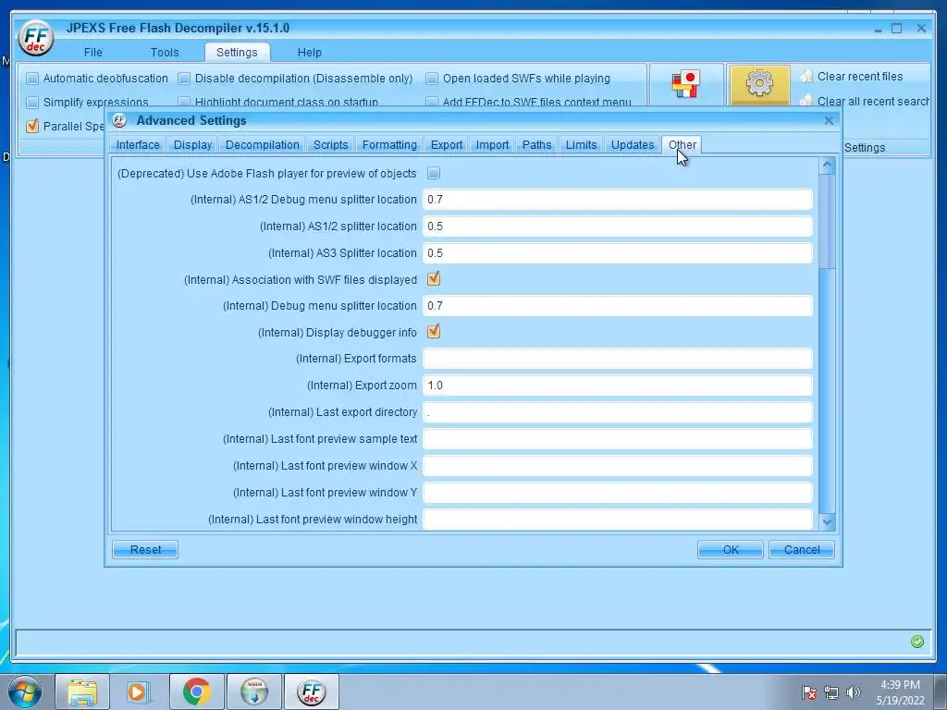Switch to the Updates tab
The image size is (947, 710).
tap(633, 145)
